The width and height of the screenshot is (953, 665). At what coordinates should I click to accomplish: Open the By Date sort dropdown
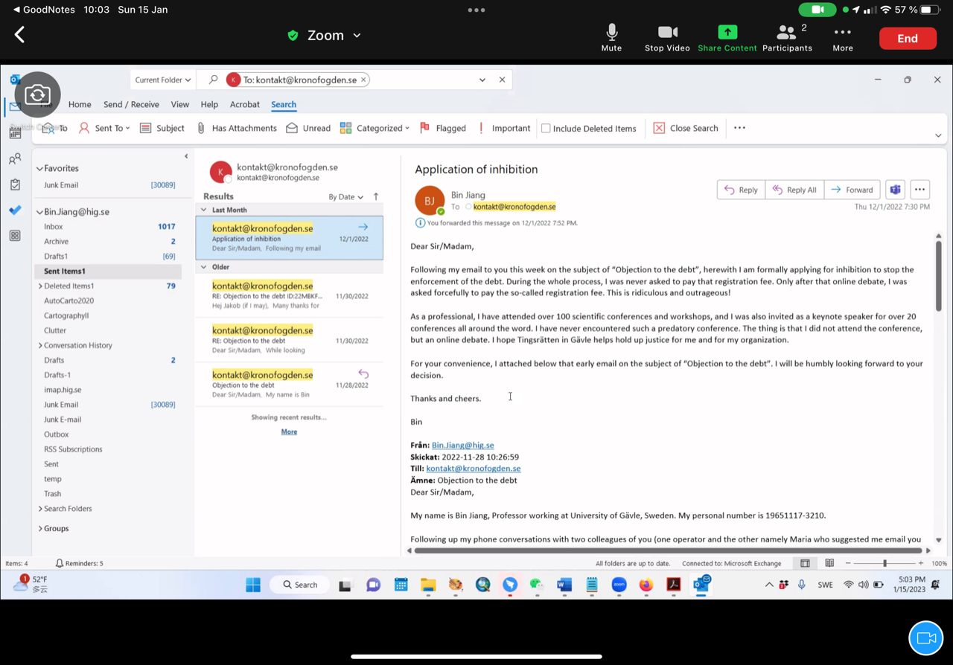pyautogui.click(x=345, y=197)
